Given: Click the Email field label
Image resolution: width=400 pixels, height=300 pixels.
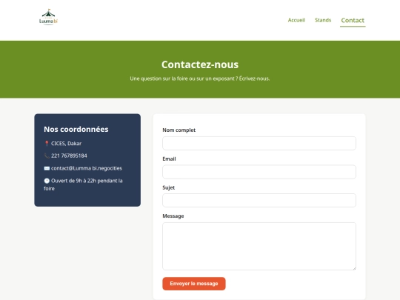Looking at the screenshot, I should (x=169, y=159).
